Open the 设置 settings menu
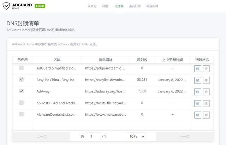The image size is (226, 145). (105, 6)
